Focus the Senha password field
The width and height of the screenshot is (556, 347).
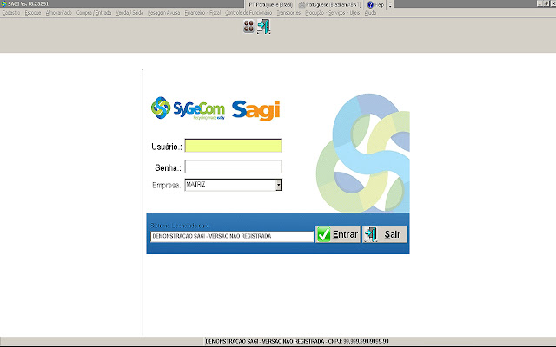(234, 167)
